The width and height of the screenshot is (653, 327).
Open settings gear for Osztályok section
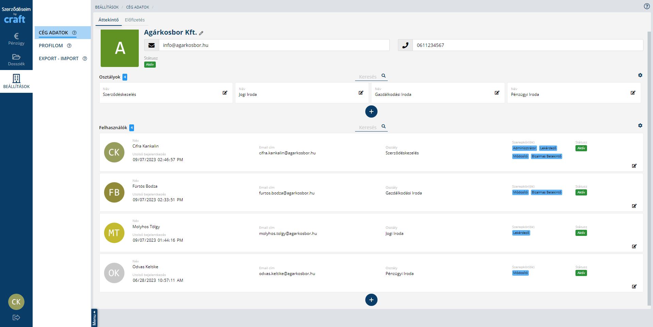pyautogui.click(x=640, y=75)
